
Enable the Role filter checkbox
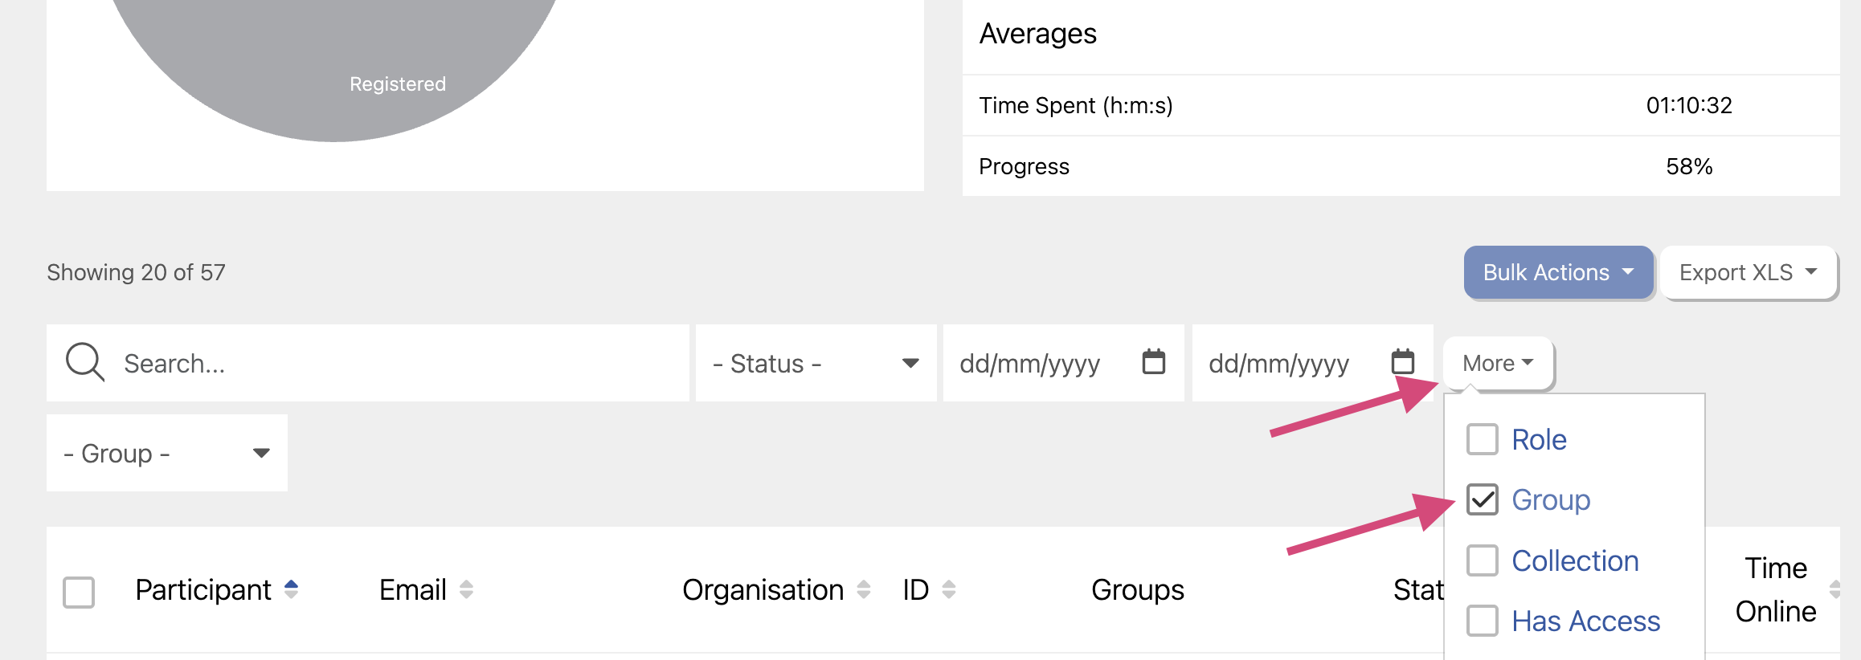click(x=1482, y=440)
